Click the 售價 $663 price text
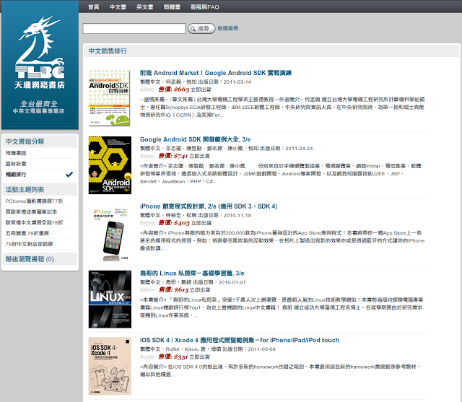The image size is (462, 402). [x=173, y=89]
